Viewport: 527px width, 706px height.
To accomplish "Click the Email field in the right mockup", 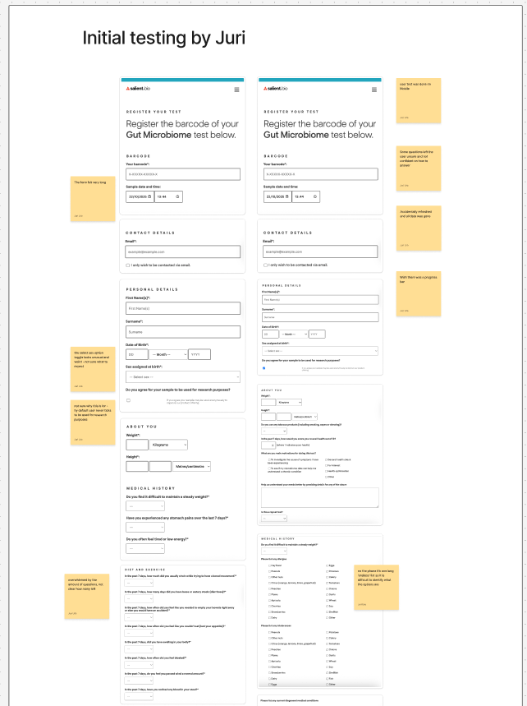I will pyautogui.click(x=320, y=251).
